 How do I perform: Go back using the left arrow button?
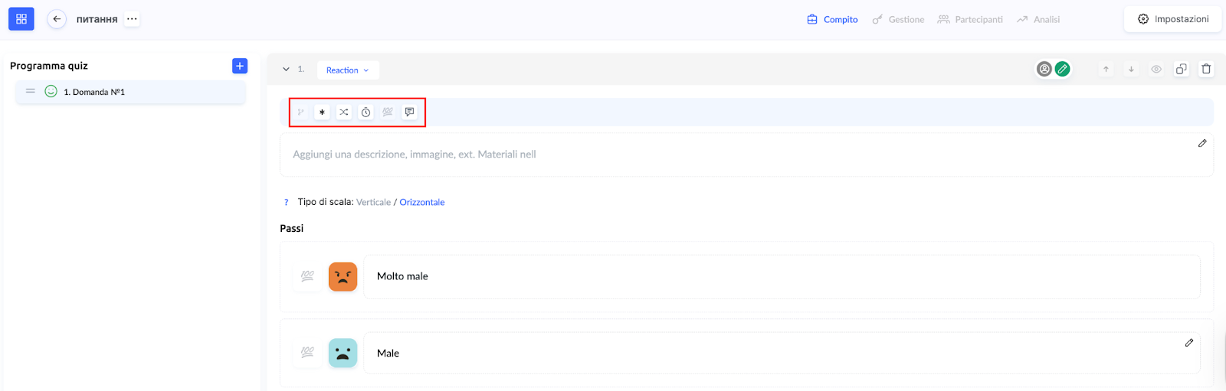(x=57, y=19)
